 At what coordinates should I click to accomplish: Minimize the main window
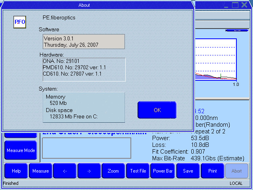(226, 6)
